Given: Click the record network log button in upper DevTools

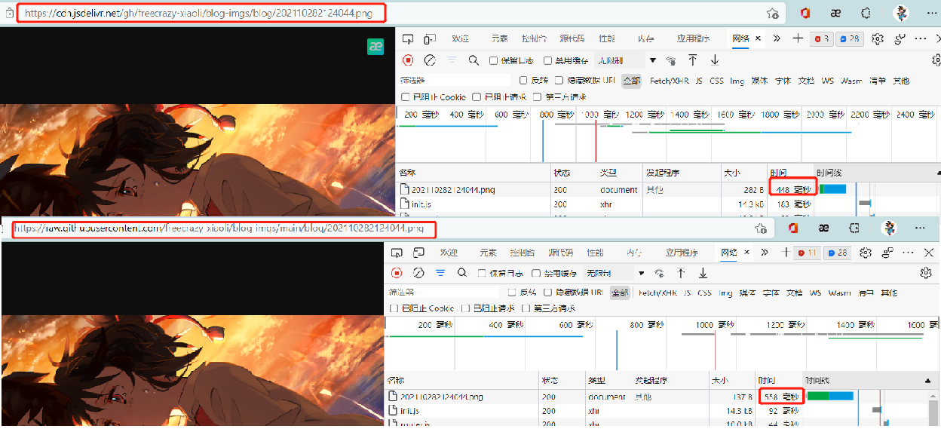Looking at the screenshot, I should click(x=408, y=60).
